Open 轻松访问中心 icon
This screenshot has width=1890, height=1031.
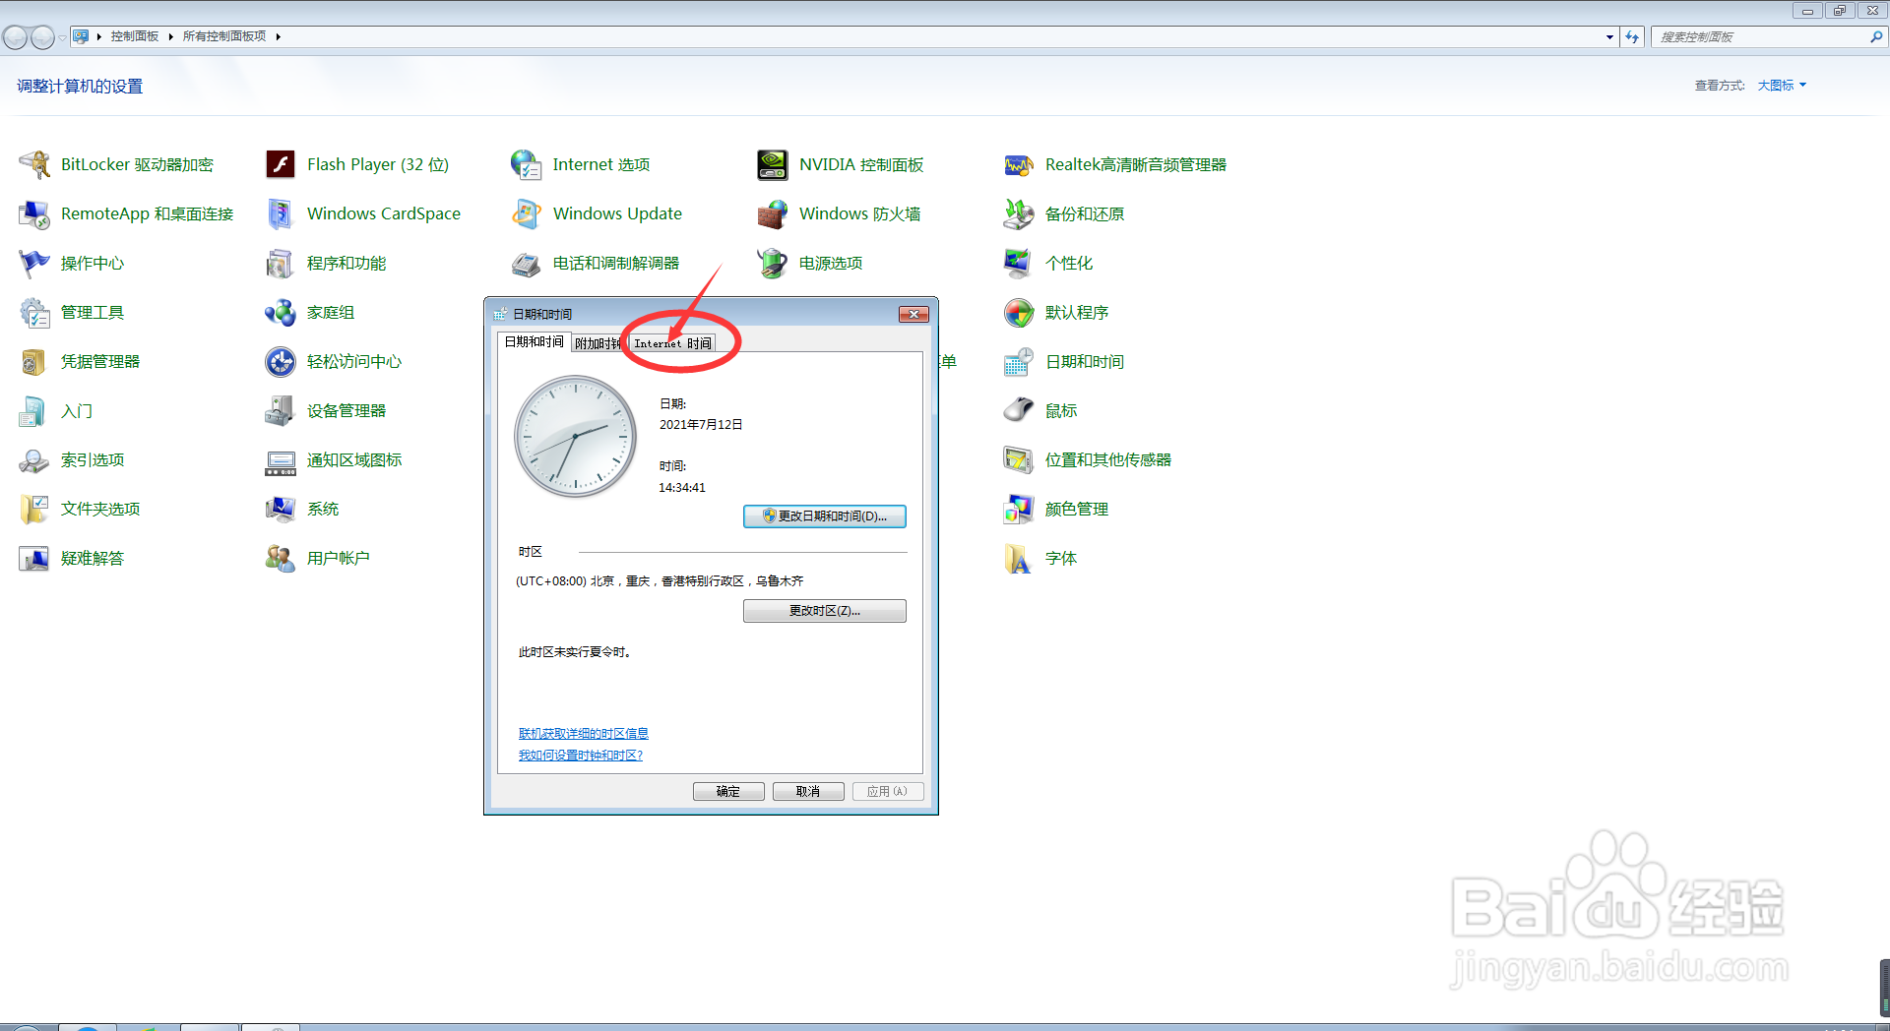281,361
